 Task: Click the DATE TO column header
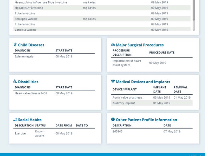(82, 126)
